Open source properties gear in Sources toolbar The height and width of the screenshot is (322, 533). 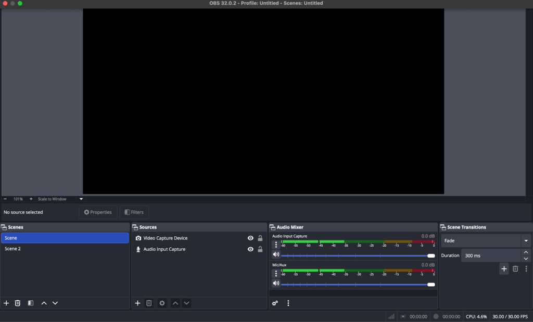(x=162, y=303)
